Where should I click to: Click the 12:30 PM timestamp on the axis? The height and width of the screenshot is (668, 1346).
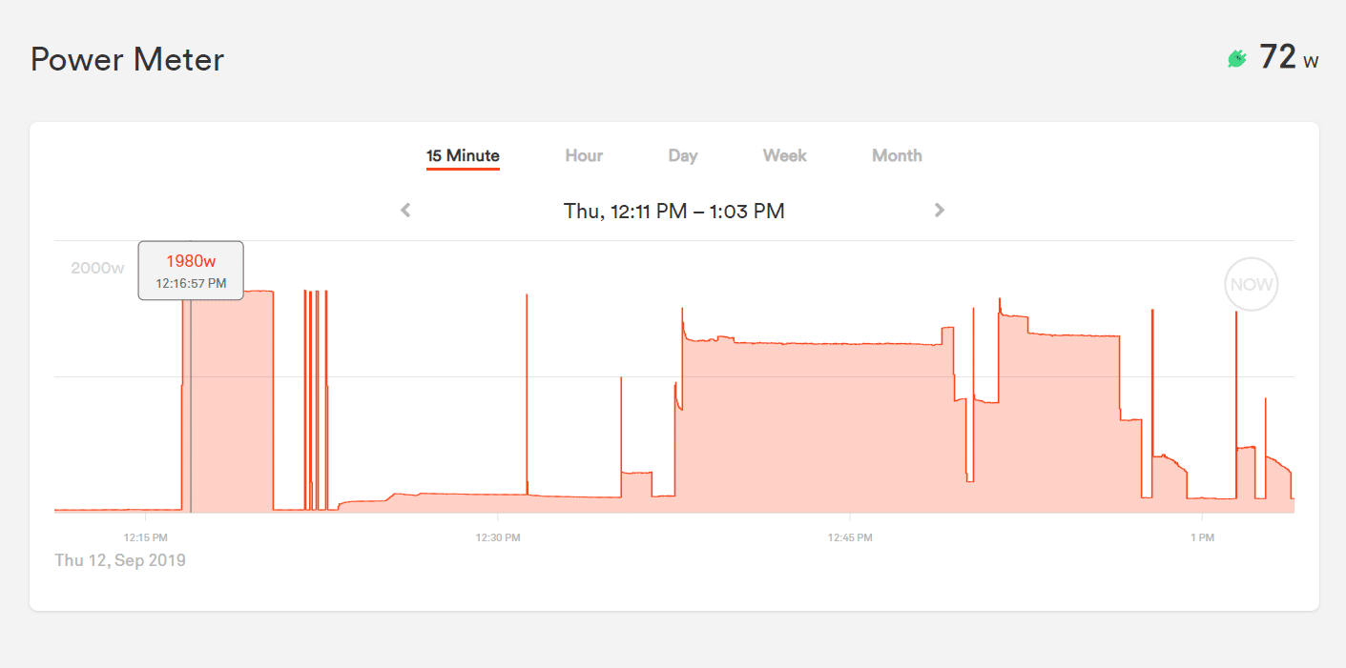coord(497,536)
